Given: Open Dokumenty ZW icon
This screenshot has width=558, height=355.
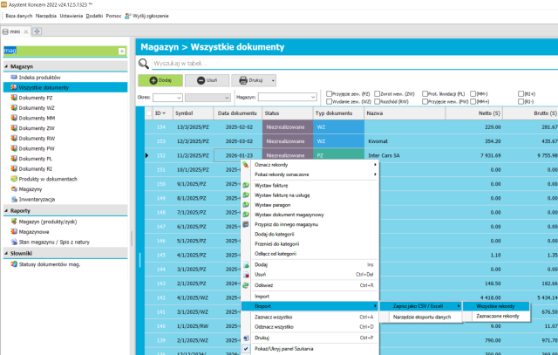Looking at the screenshot, I should (14, 128).
